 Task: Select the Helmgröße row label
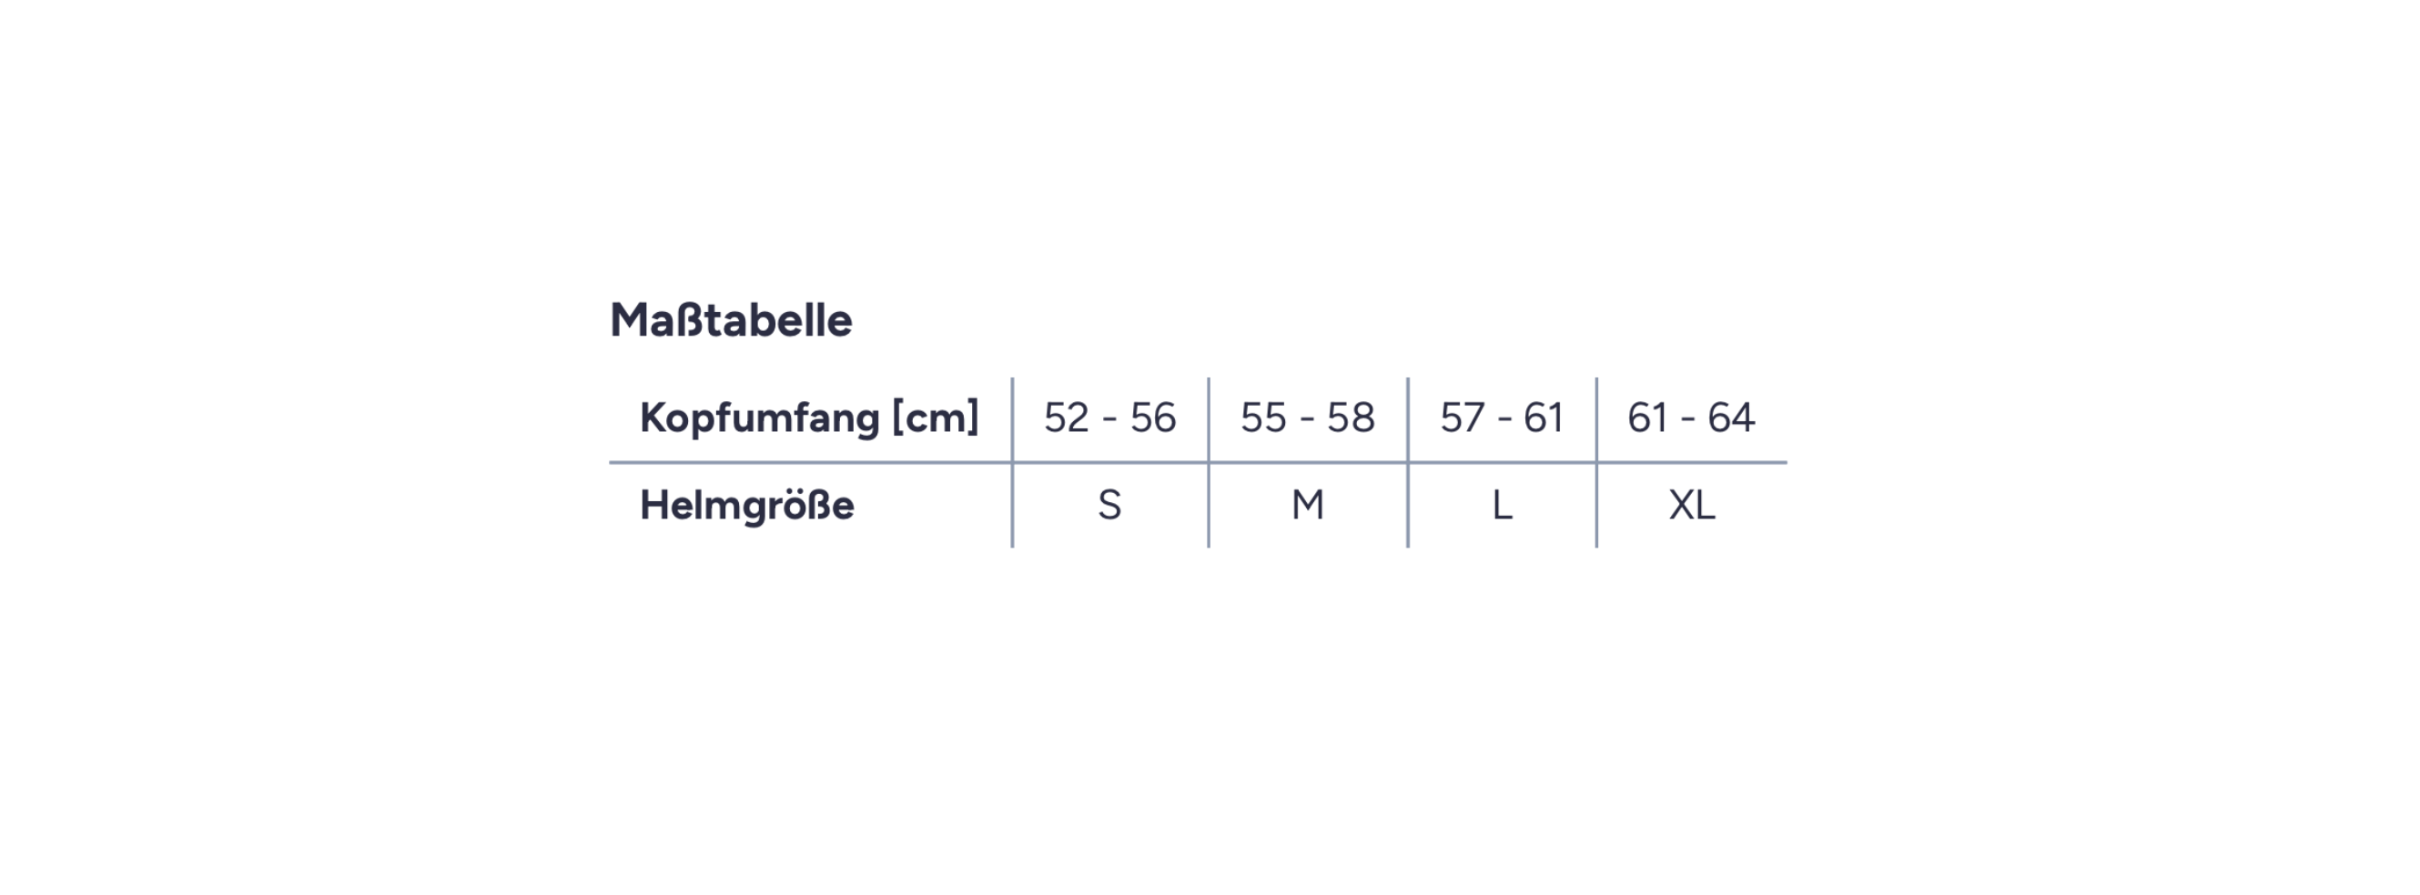coord(747,506)
